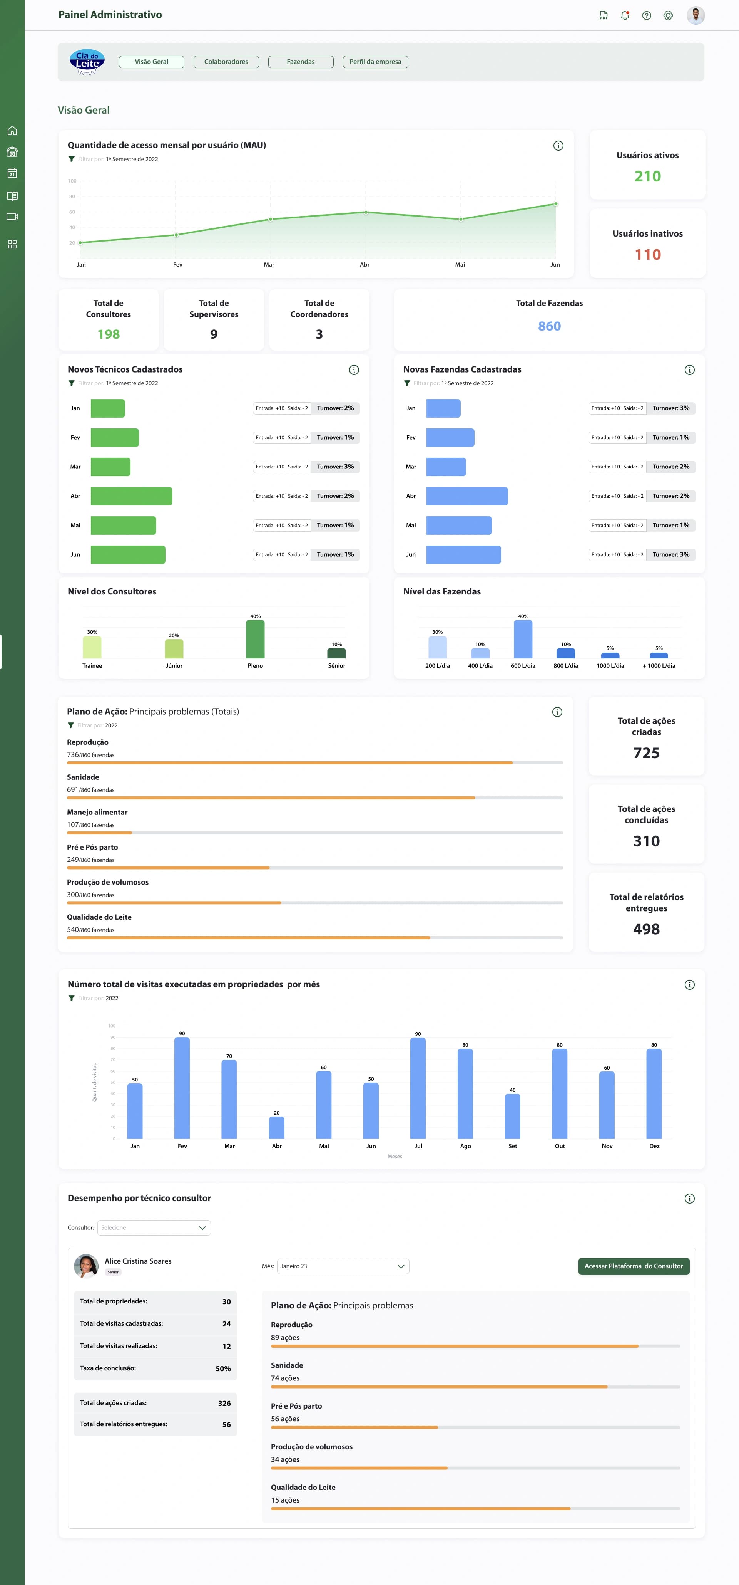739x1585 pixels.
Task: Click filter funnel icon on Novas Fazendas
Action: pyautogui.click(x=407, y=383)
